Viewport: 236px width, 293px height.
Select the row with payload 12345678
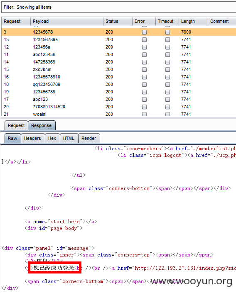(x=119, y=32)
